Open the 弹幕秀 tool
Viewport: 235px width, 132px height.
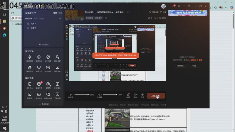[x=30, y=96]
